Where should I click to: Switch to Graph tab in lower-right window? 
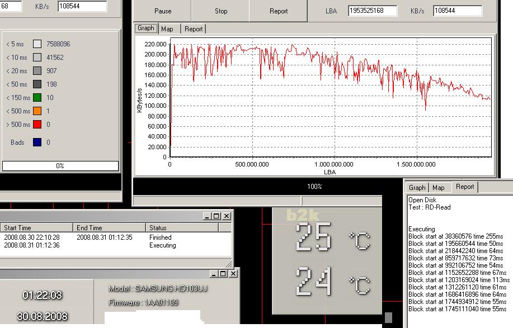(417, 188)
